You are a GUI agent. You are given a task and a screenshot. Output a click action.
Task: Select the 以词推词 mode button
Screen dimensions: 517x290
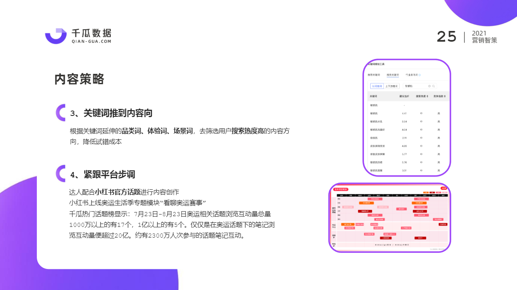click(x=376, y=86)
